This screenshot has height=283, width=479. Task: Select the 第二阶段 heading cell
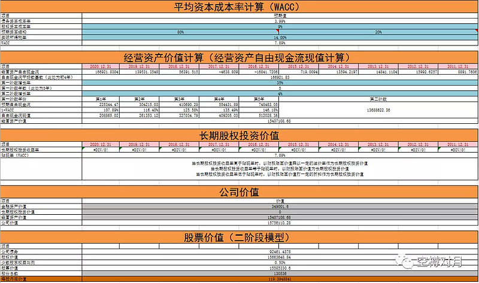(378, 99)
